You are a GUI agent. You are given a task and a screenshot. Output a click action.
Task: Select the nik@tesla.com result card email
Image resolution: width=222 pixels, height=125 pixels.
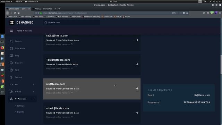click(55, 84)
